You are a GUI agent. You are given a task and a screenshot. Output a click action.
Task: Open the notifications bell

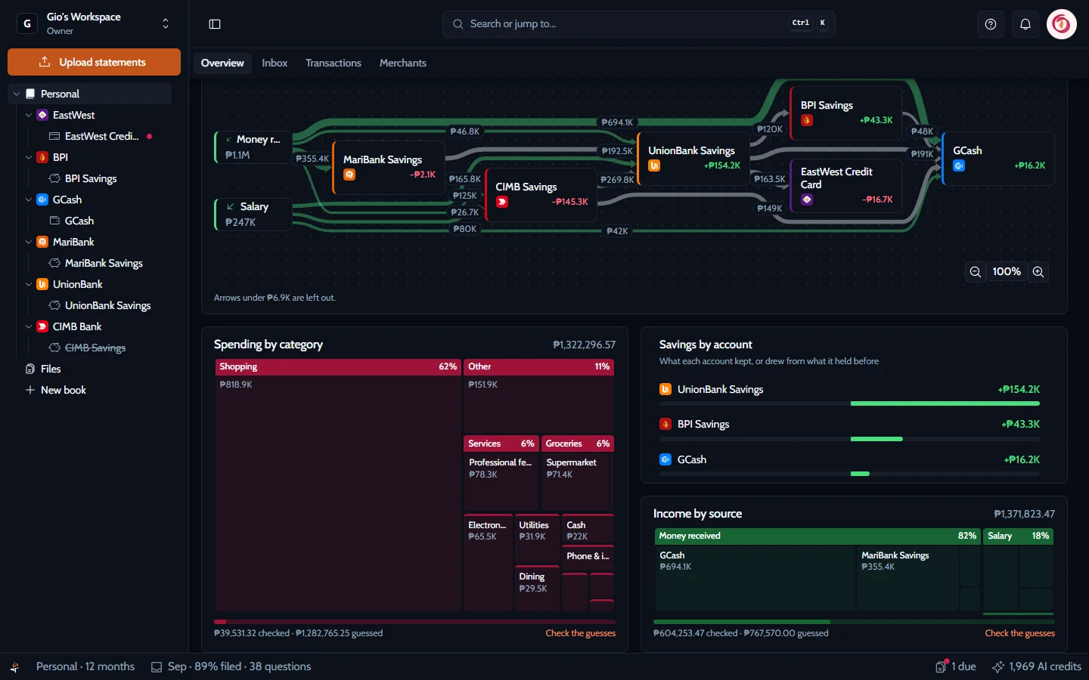pyautogui.click(x=1025, y=24)
